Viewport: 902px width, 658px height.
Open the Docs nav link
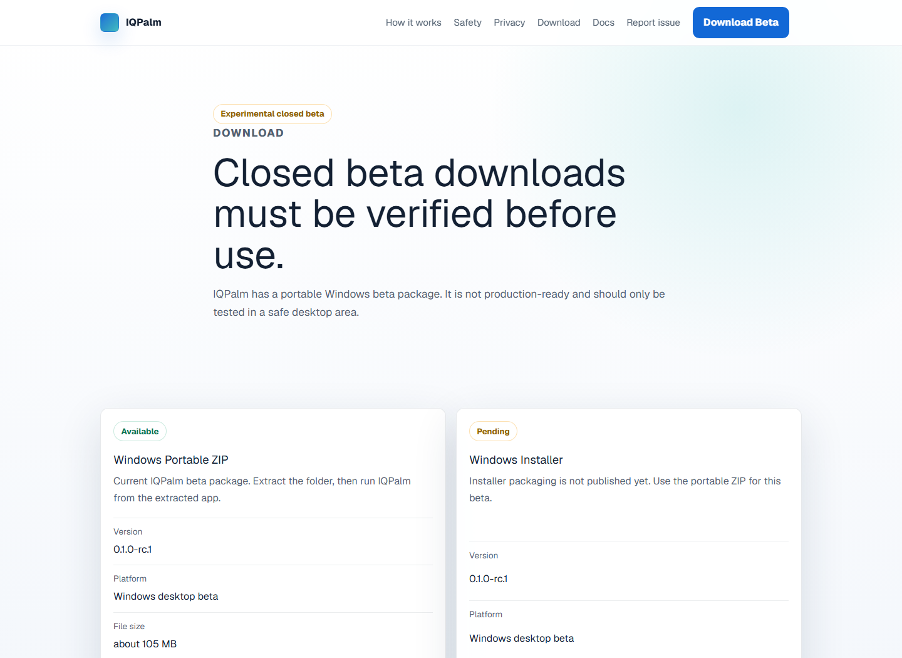coord(603,23)
